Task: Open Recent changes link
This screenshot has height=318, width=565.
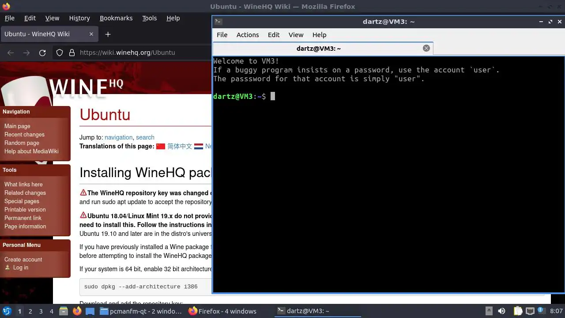Action: (x=24, y=134)
